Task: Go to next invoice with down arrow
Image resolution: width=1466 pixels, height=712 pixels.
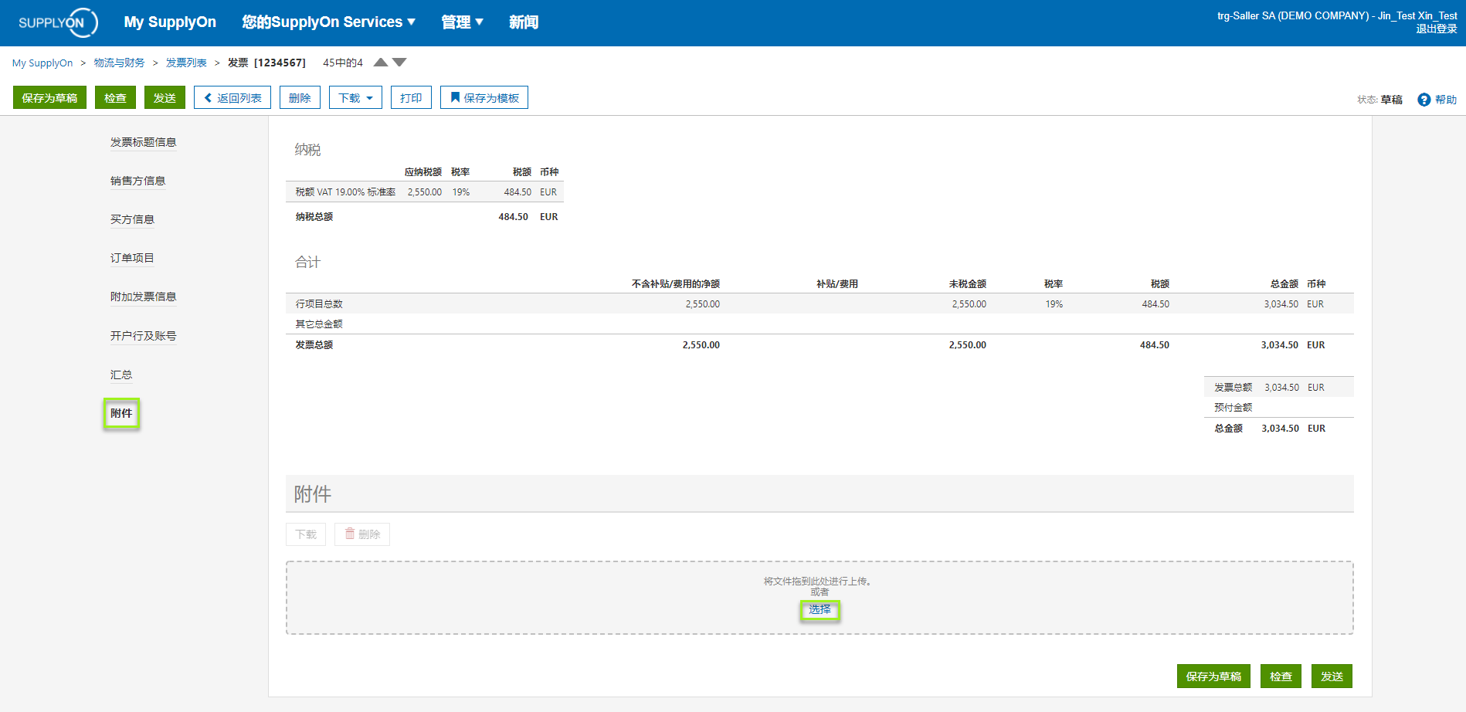Action: [x=399, y=63]
